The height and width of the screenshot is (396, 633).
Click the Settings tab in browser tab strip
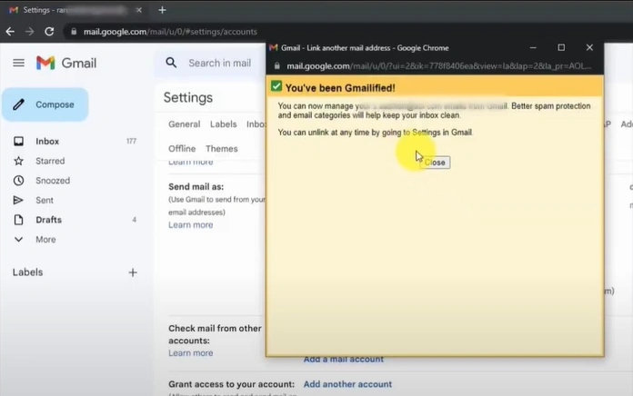point(75,10)
